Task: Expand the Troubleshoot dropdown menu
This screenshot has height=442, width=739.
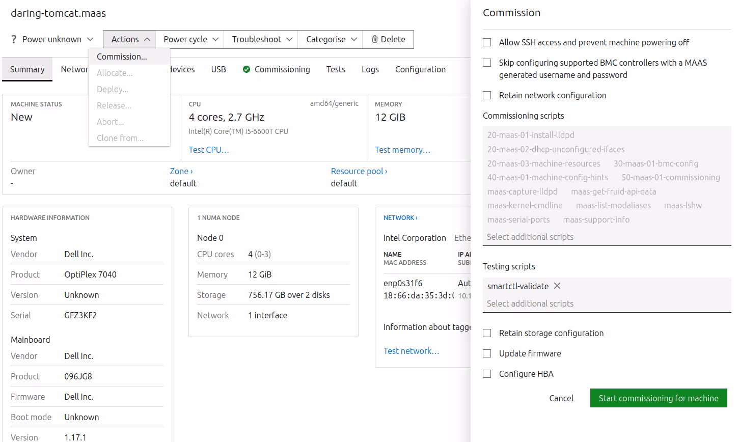Action: (262, 39)
